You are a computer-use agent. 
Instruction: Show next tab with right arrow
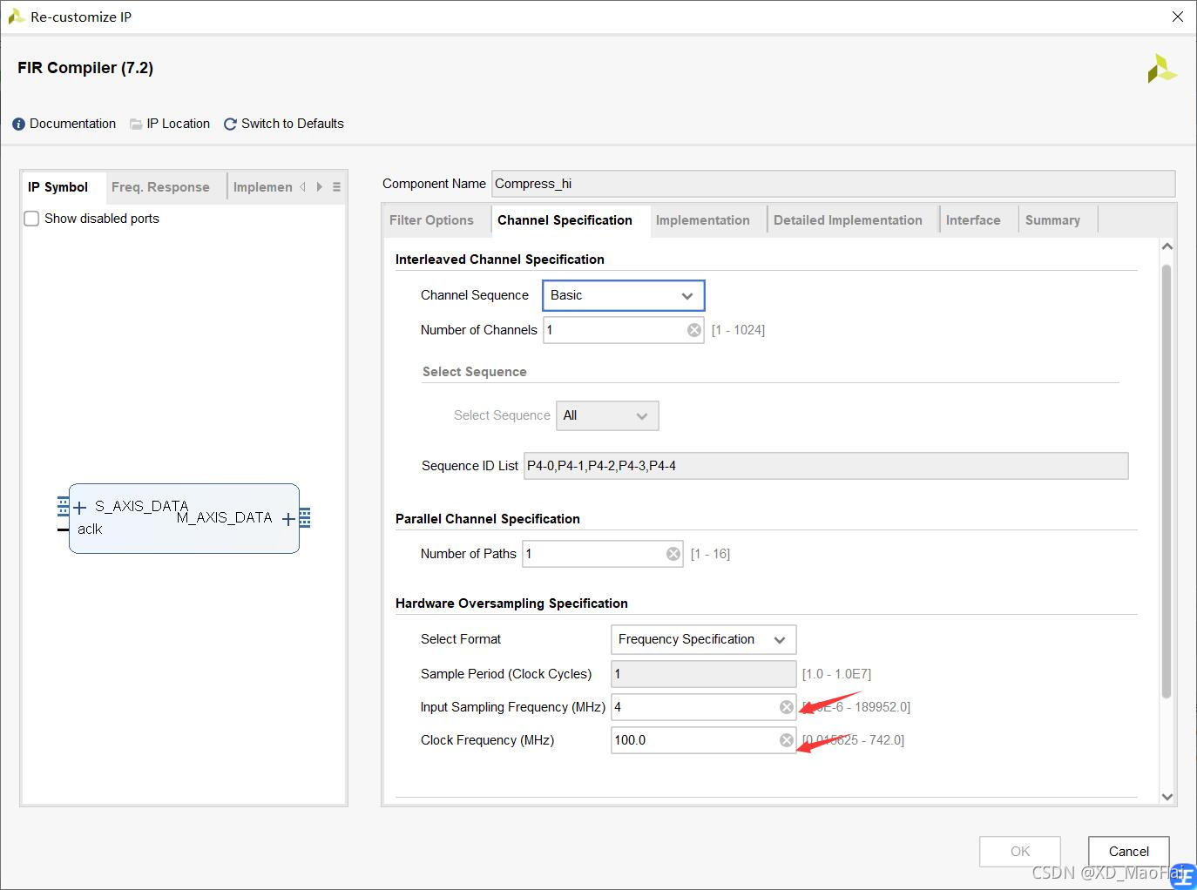click(320, 187)
